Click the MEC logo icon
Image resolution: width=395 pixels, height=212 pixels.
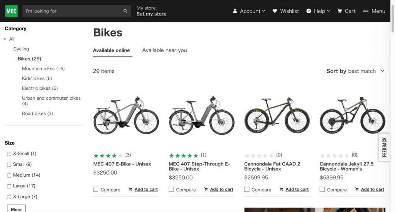coord(11,11)
